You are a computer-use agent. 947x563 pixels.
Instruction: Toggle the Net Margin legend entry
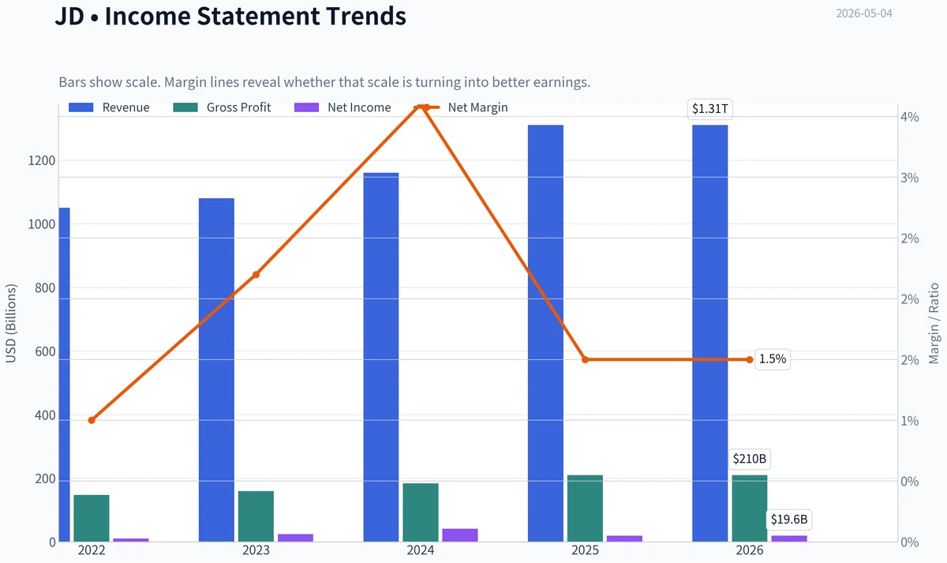pyautogui.click(x=462, y=107)
